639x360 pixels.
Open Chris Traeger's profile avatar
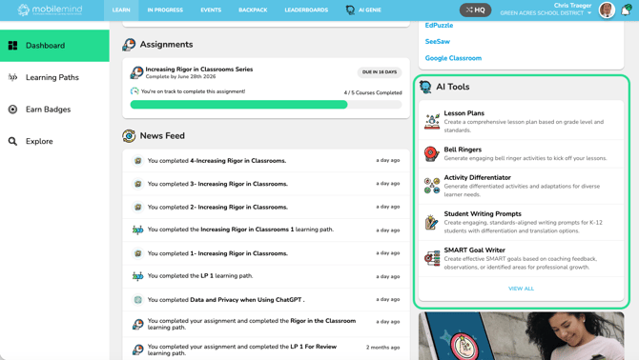[607, 10]
